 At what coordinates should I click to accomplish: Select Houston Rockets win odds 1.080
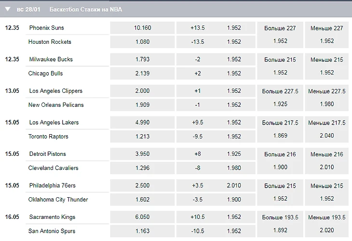142,42
